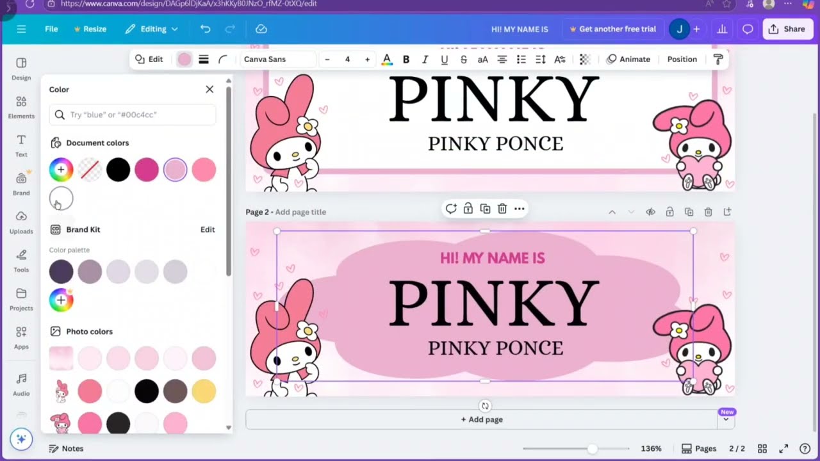The image size is (820, 461).
Task: Open the border style options
Action: (x=204, y=59)
